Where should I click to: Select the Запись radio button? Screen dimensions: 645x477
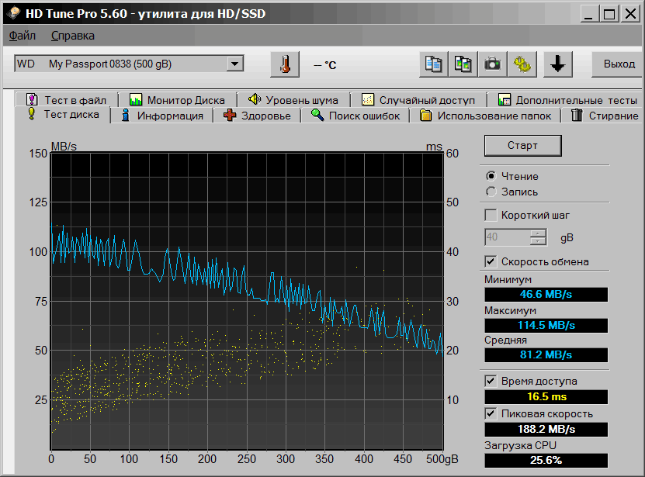(491, 192)
